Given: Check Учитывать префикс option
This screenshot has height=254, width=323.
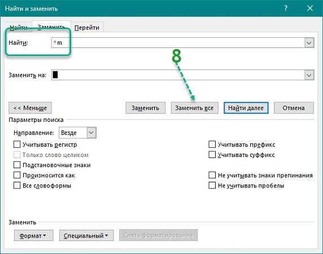Looking at the screenshot, I should click(x=212, y=144).
